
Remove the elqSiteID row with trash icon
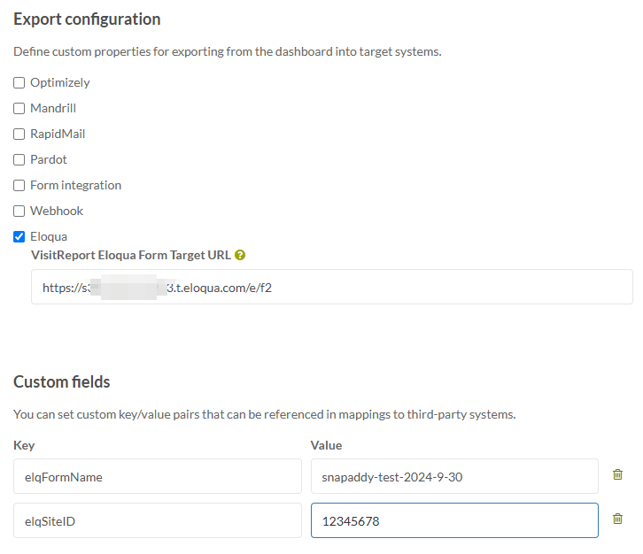(x=617, y=519)
